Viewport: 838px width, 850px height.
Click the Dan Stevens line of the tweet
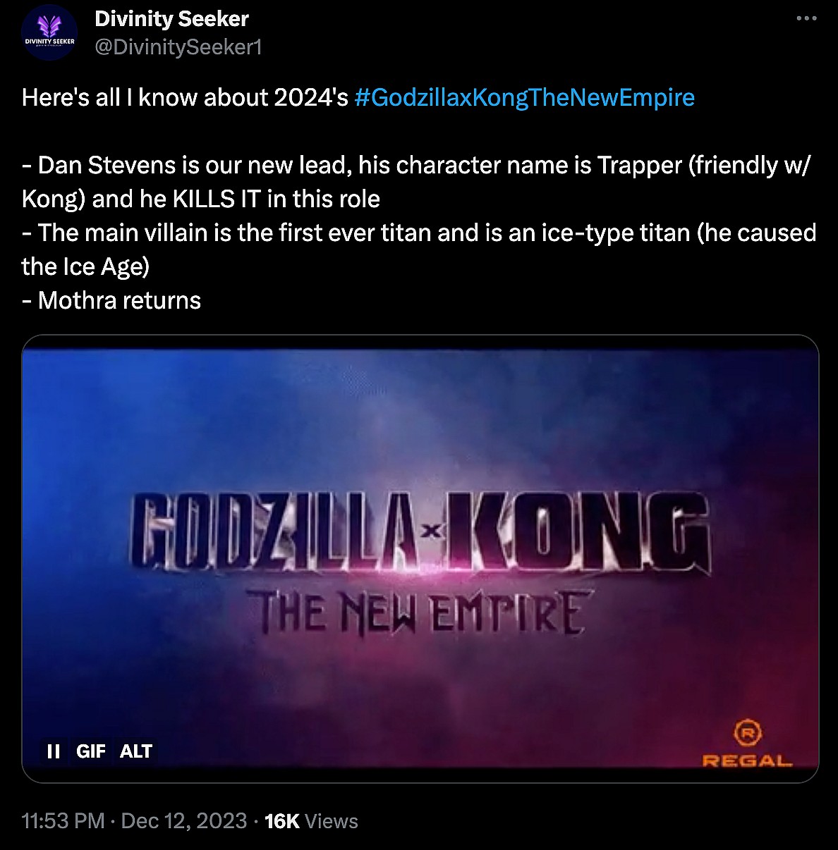(x=416, y=182)
